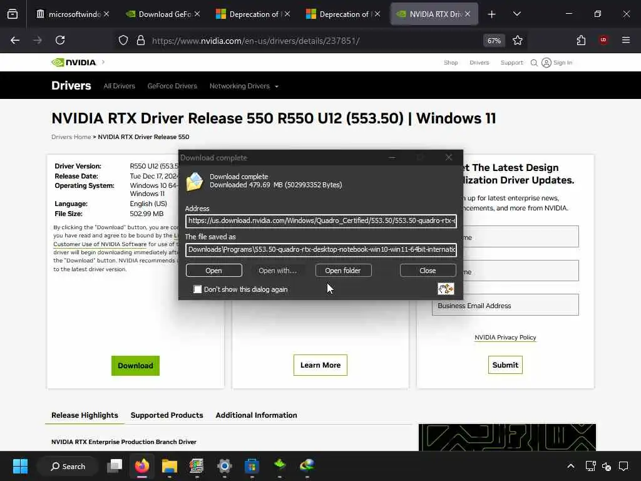This screenshot has width=641, height=481.
Task: Open the NVIDIA site search icon
Action: pyautogui.click(x=534, y=63)
